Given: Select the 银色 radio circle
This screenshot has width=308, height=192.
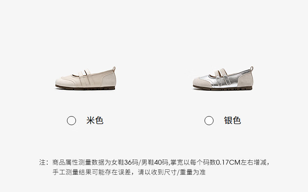Looking at the screenshot, I should pyautogui.click(x=209, y=121).
